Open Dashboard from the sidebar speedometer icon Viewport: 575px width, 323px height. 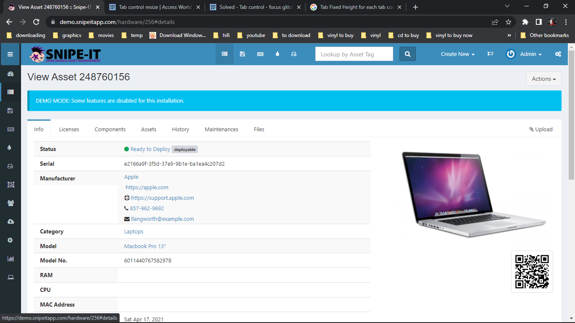pos(11,74)
